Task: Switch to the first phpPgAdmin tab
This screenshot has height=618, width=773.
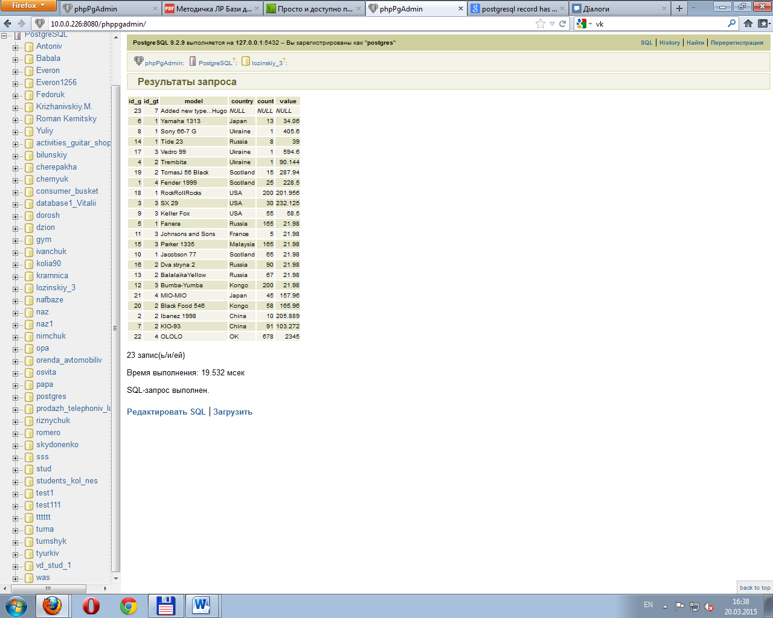Action: pos(110,8)
